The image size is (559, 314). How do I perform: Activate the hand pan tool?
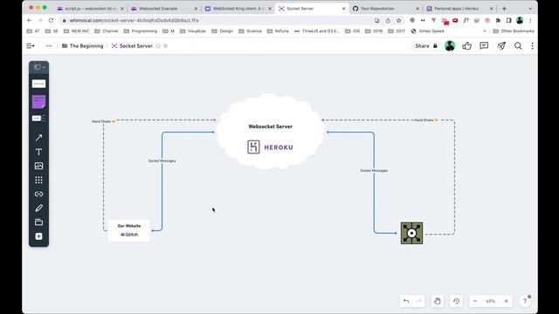pos(437,301)
